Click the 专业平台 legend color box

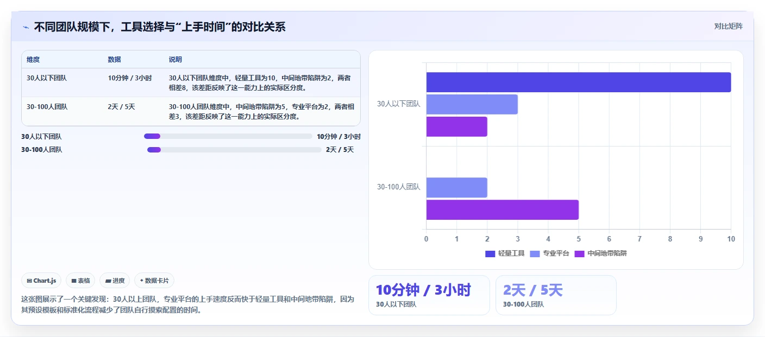[x=535, y=253]
